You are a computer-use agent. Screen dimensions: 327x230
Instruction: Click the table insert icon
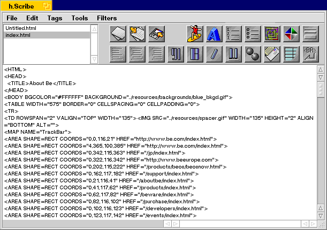[291, 54]
